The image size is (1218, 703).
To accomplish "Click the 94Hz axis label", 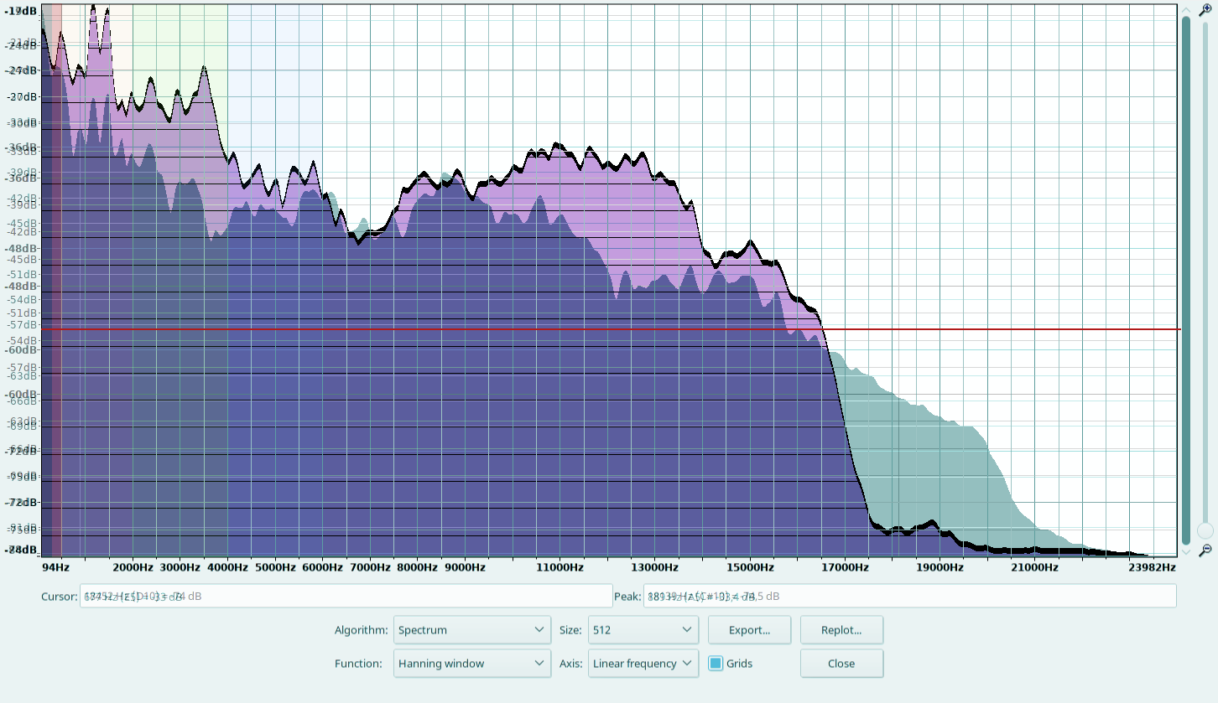I will click(55, 567).
